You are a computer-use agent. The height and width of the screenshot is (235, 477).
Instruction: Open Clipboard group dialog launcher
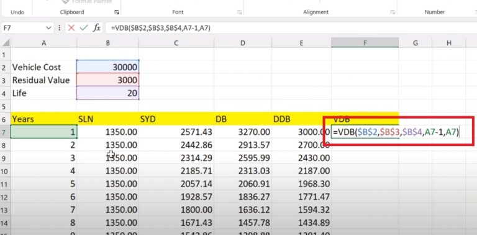pyautogui.click(x=117, y=12)
